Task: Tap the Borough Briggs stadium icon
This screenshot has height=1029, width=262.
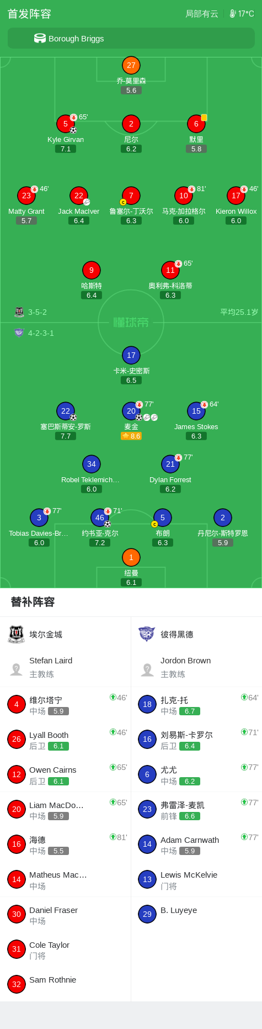Action: 40,38
